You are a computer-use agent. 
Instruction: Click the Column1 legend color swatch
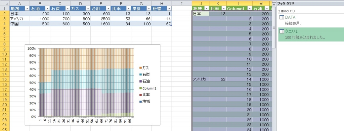[140, 88]
